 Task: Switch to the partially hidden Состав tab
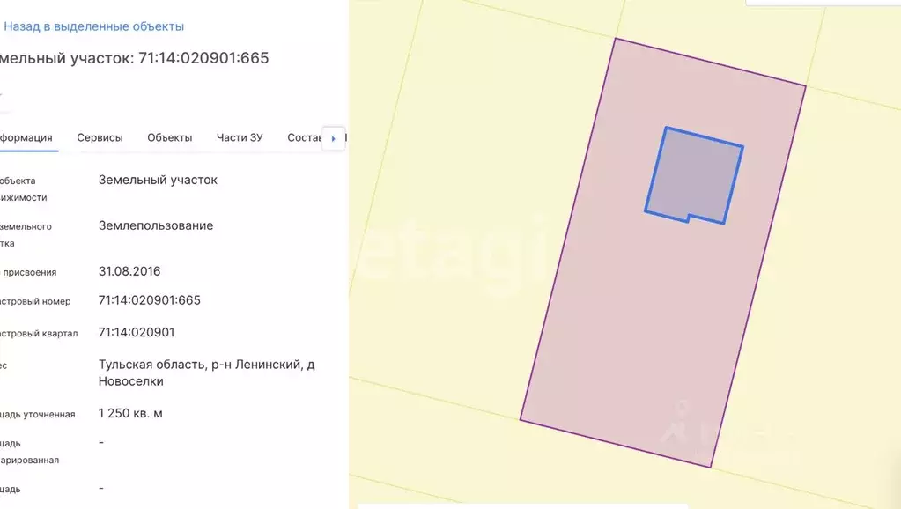[x=304, y=137]
